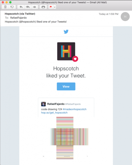Click the Hopscotch (via Twitter) sender name
This screenshot has height=165, width=132.
[20, 14]
